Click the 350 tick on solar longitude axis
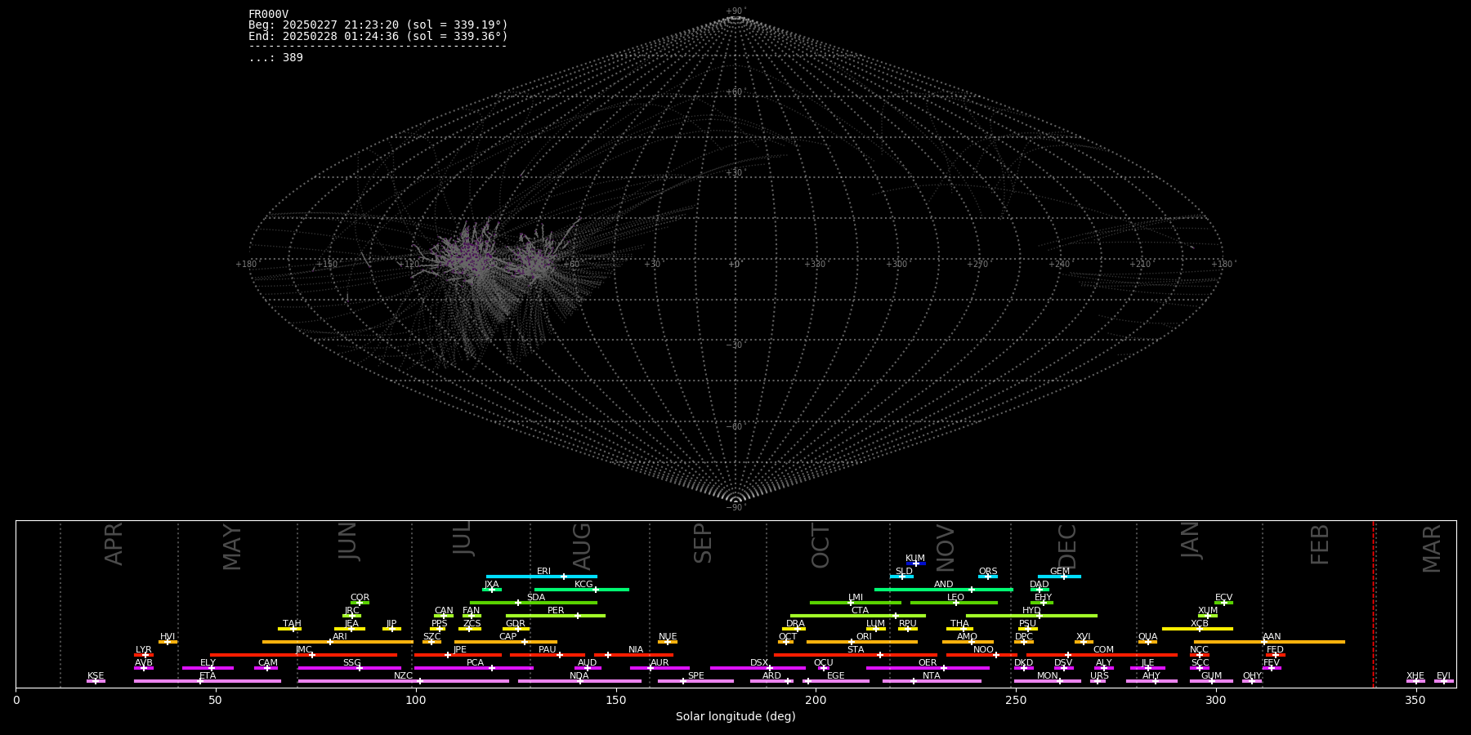The height and width of the screenshot is (735, 1471). (x=1416, y=700)
